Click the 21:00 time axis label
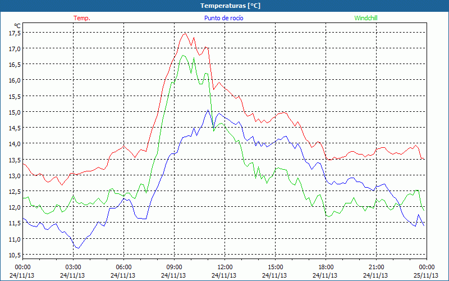Screen dimensions: 449x281 pyautogui.click(x=376, y=268)
